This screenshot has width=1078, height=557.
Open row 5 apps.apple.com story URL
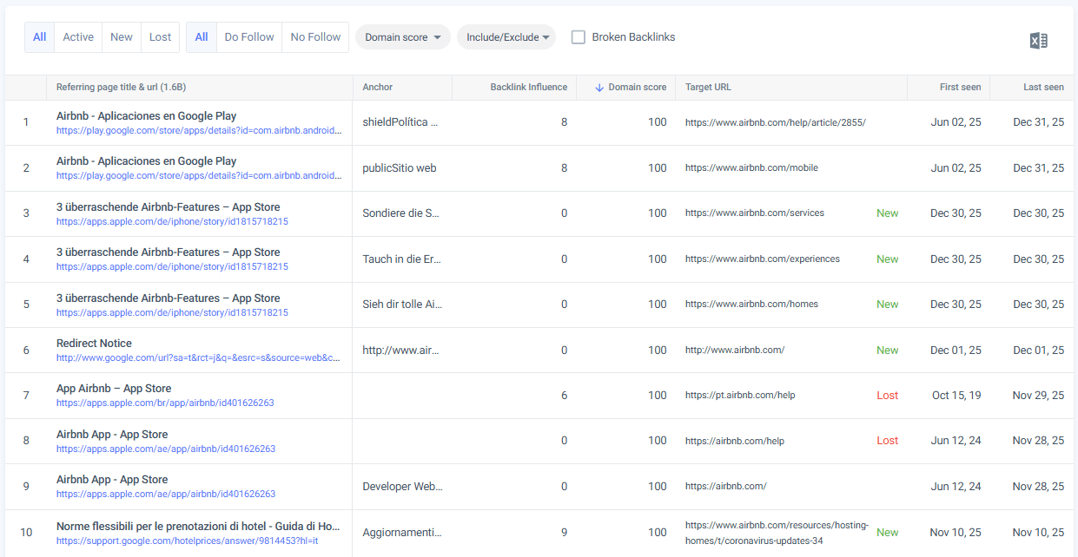coord(172,312)
